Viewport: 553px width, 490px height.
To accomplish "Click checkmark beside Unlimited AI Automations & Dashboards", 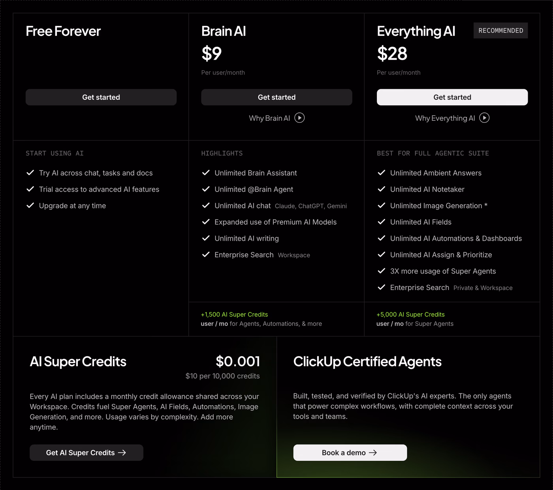I will click(x=381, y=238).
